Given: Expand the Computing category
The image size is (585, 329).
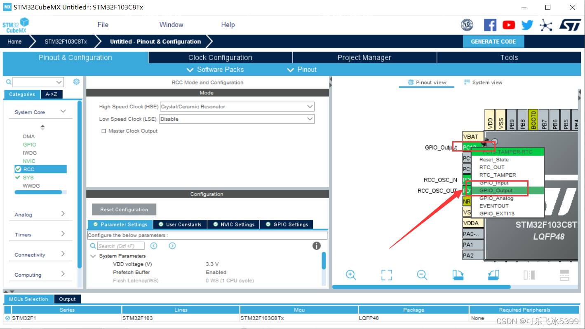Looking at the screenshot, I should 63,274.
